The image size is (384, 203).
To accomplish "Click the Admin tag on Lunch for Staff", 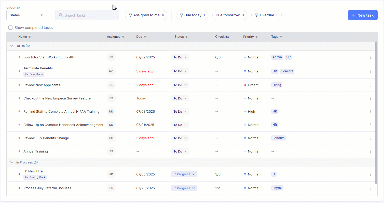I will [277, 57].
